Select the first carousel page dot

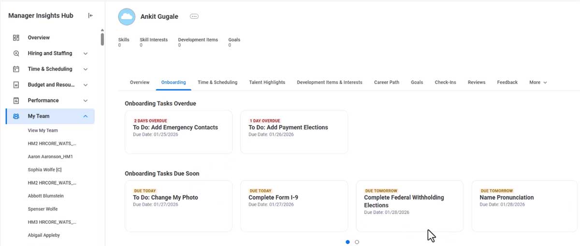pyautogui.click(x=348, y=242)
